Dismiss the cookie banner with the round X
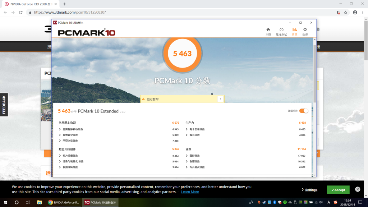This screenshot has height=207, width=368. coord(358,189)
